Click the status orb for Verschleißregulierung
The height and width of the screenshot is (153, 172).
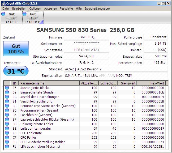(7, 101)
